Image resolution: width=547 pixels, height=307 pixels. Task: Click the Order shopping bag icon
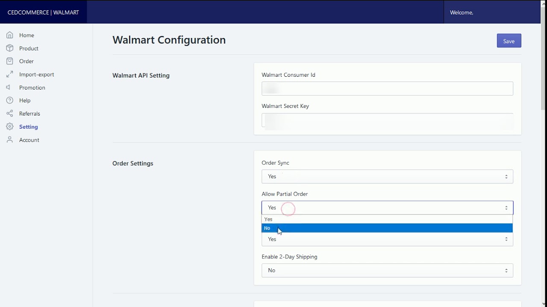point(10,61)
